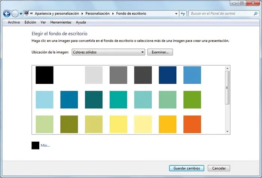Image resolution: width=262 pixels, height=178 pixels.
Task: Minimize the window
Action: click(234, 3)
